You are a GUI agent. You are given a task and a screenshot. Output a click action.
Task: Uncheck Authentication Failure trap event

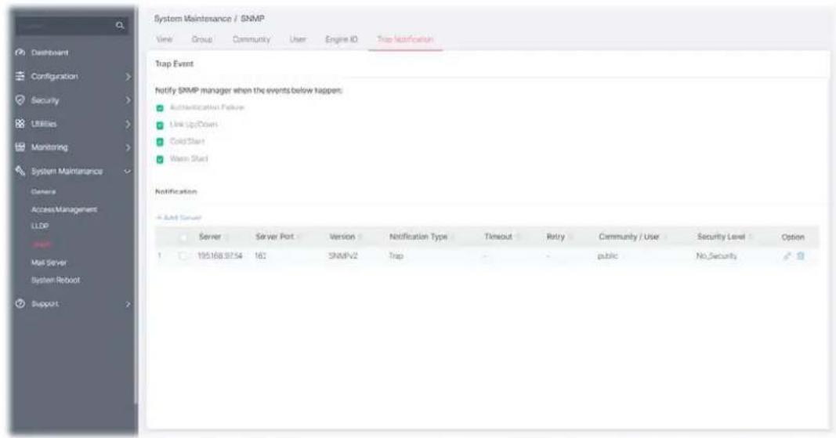pyautogui.click(x=159, y=108)
